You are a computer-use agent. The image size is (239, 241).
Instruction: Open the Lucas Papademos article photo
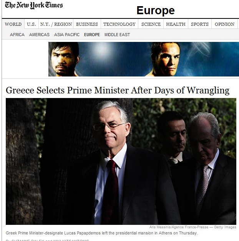121,161
